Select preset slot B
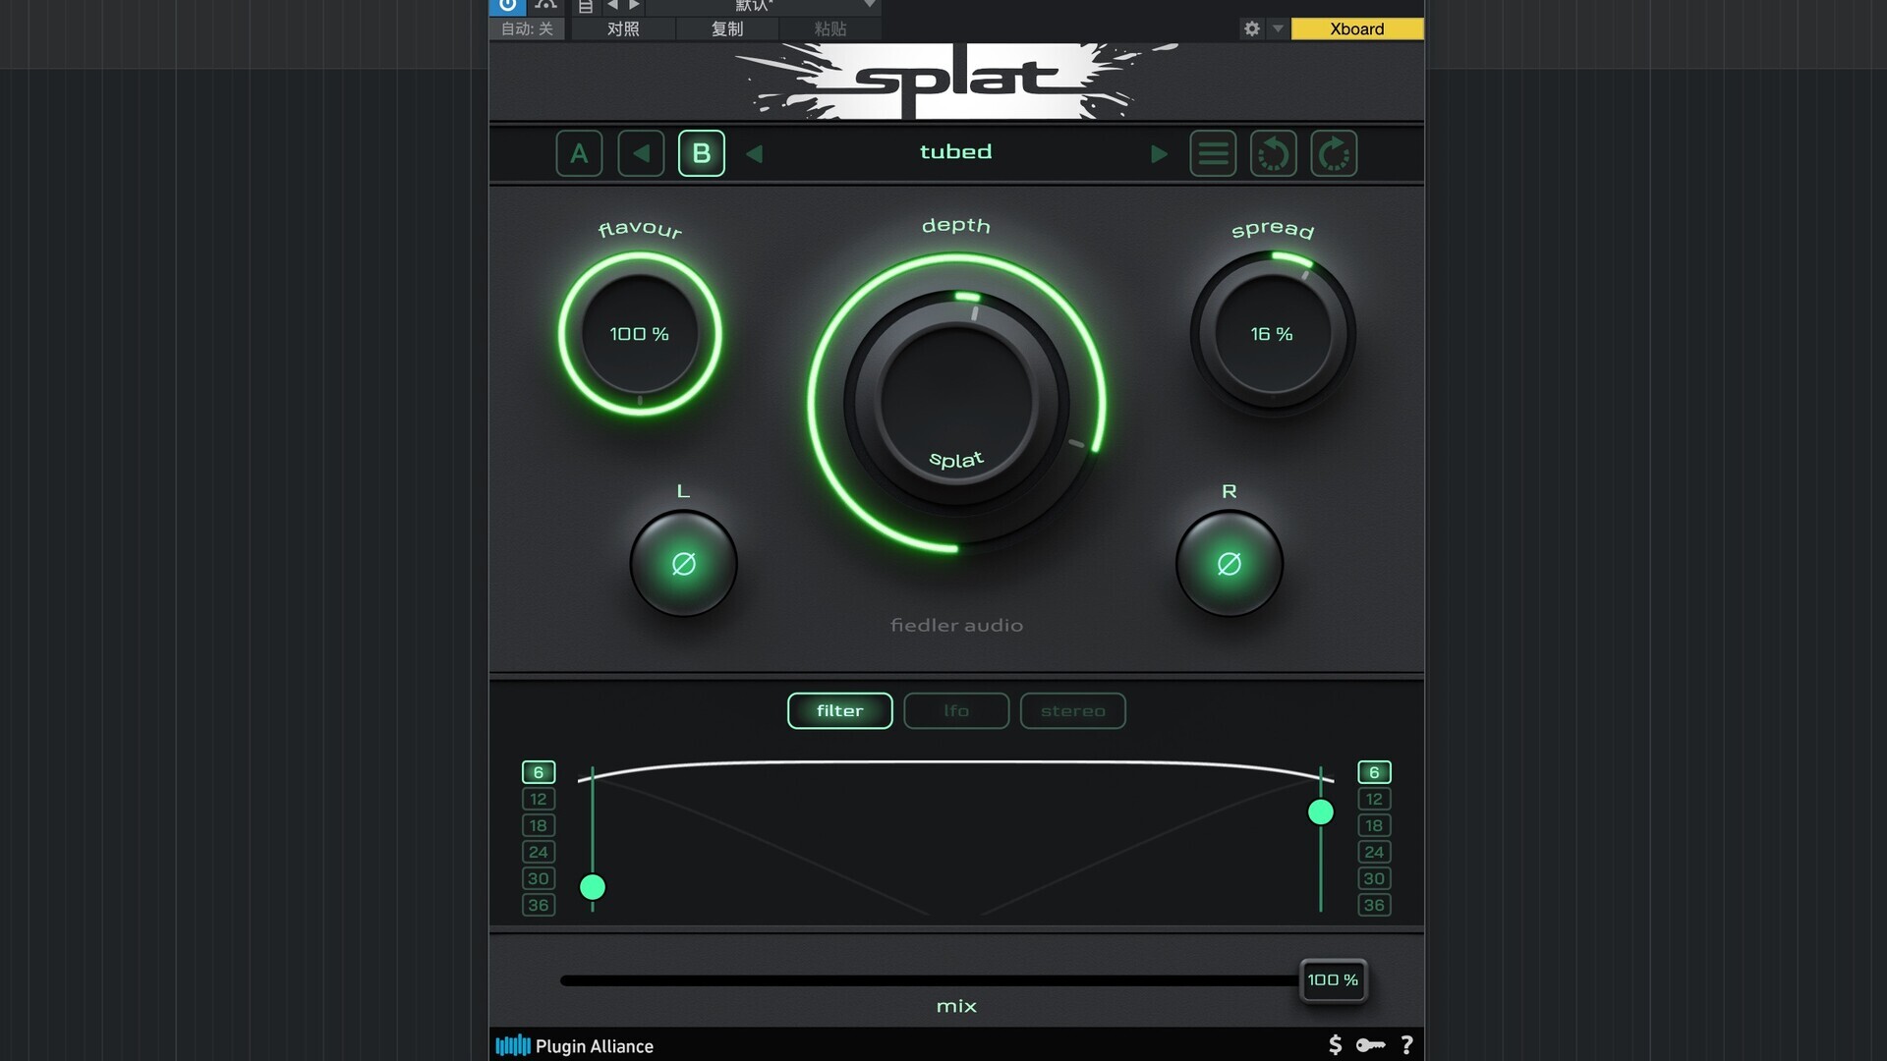 coord(702,153)
